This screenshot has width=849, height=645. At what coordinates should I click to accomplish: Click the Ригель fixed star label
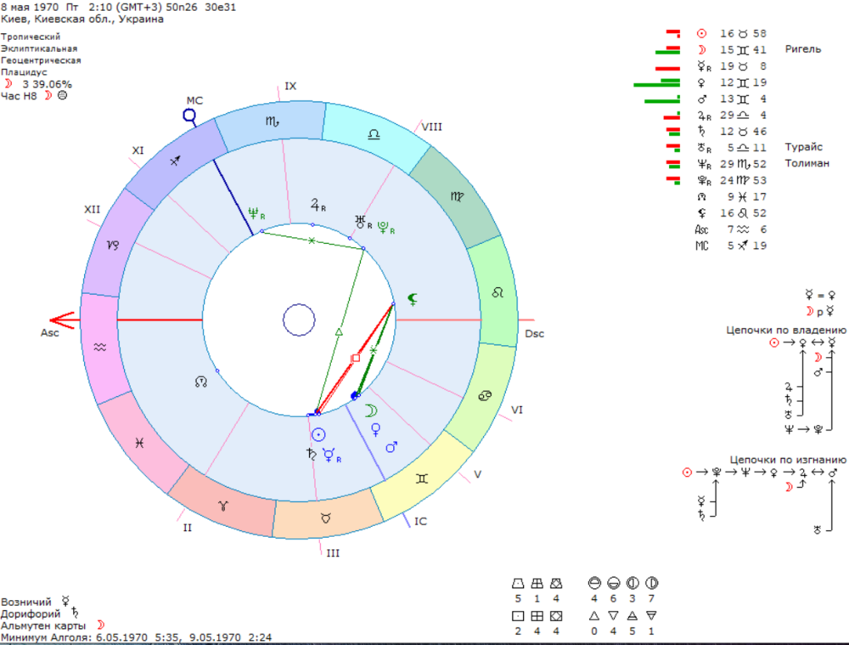pos(803,49)
